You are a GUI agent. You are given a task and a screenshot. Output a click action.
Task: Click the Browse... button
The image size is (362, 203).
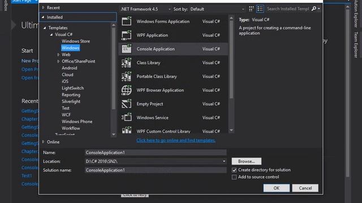pos(247,161)
